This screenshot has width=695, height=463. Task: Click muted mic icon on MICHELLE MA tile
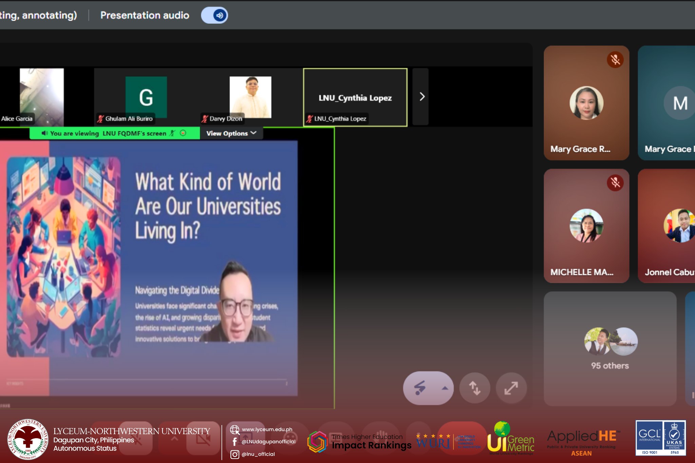click(615, 183)
